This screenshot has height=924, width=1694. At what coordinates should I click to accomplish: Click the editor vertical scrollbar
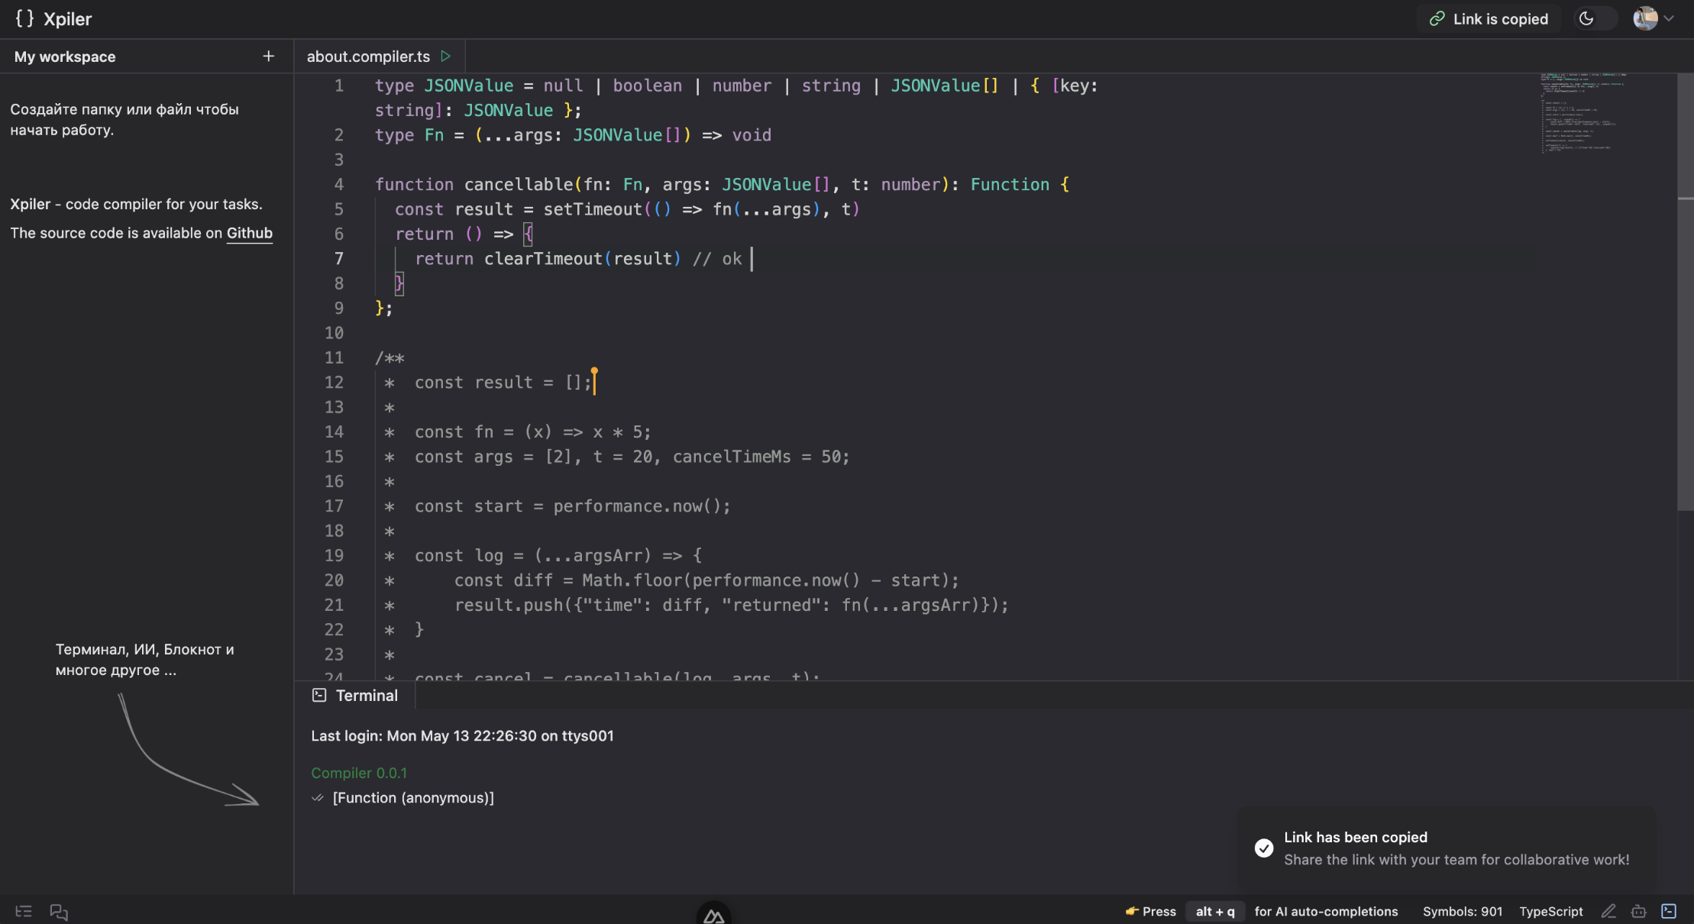click(x=1685, y=305)
